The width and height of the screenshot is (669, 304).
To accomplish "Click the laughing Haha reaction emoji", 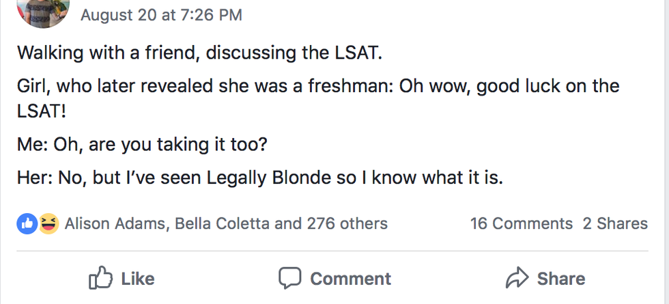I will [x=48, y=223].
